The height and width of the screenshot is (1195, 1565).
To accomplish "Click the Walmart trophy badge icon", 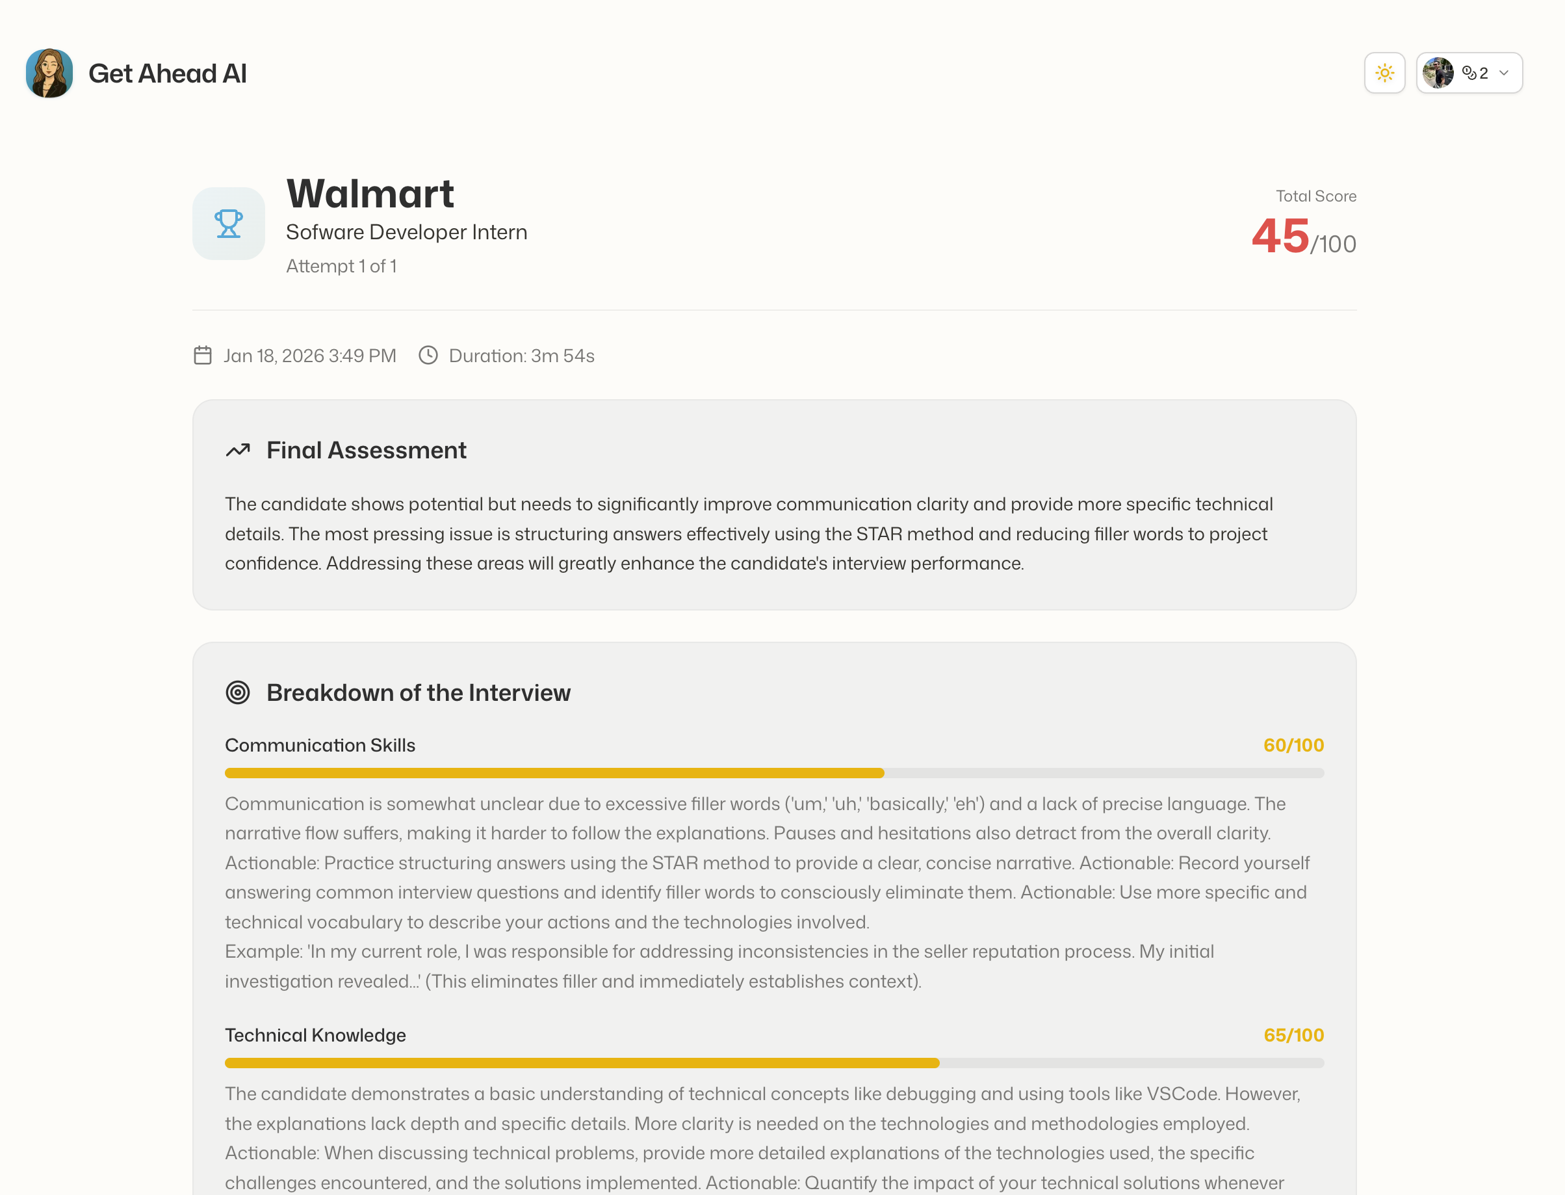I will [228, 222].
